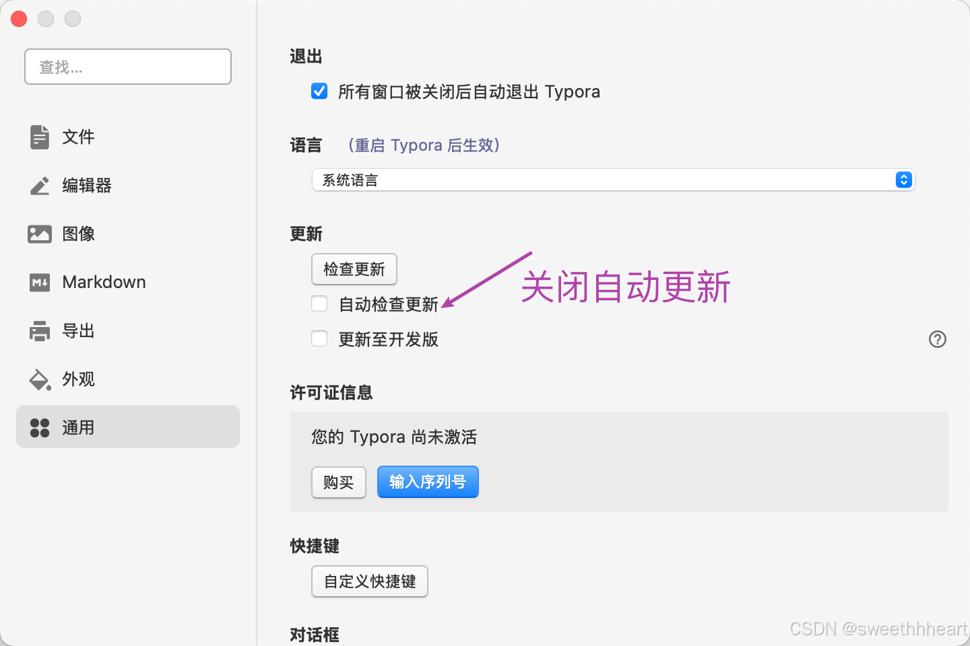Screen dimensions: 970x646
Task: Click the 外观 paint bucket icon
Action: 40,380
